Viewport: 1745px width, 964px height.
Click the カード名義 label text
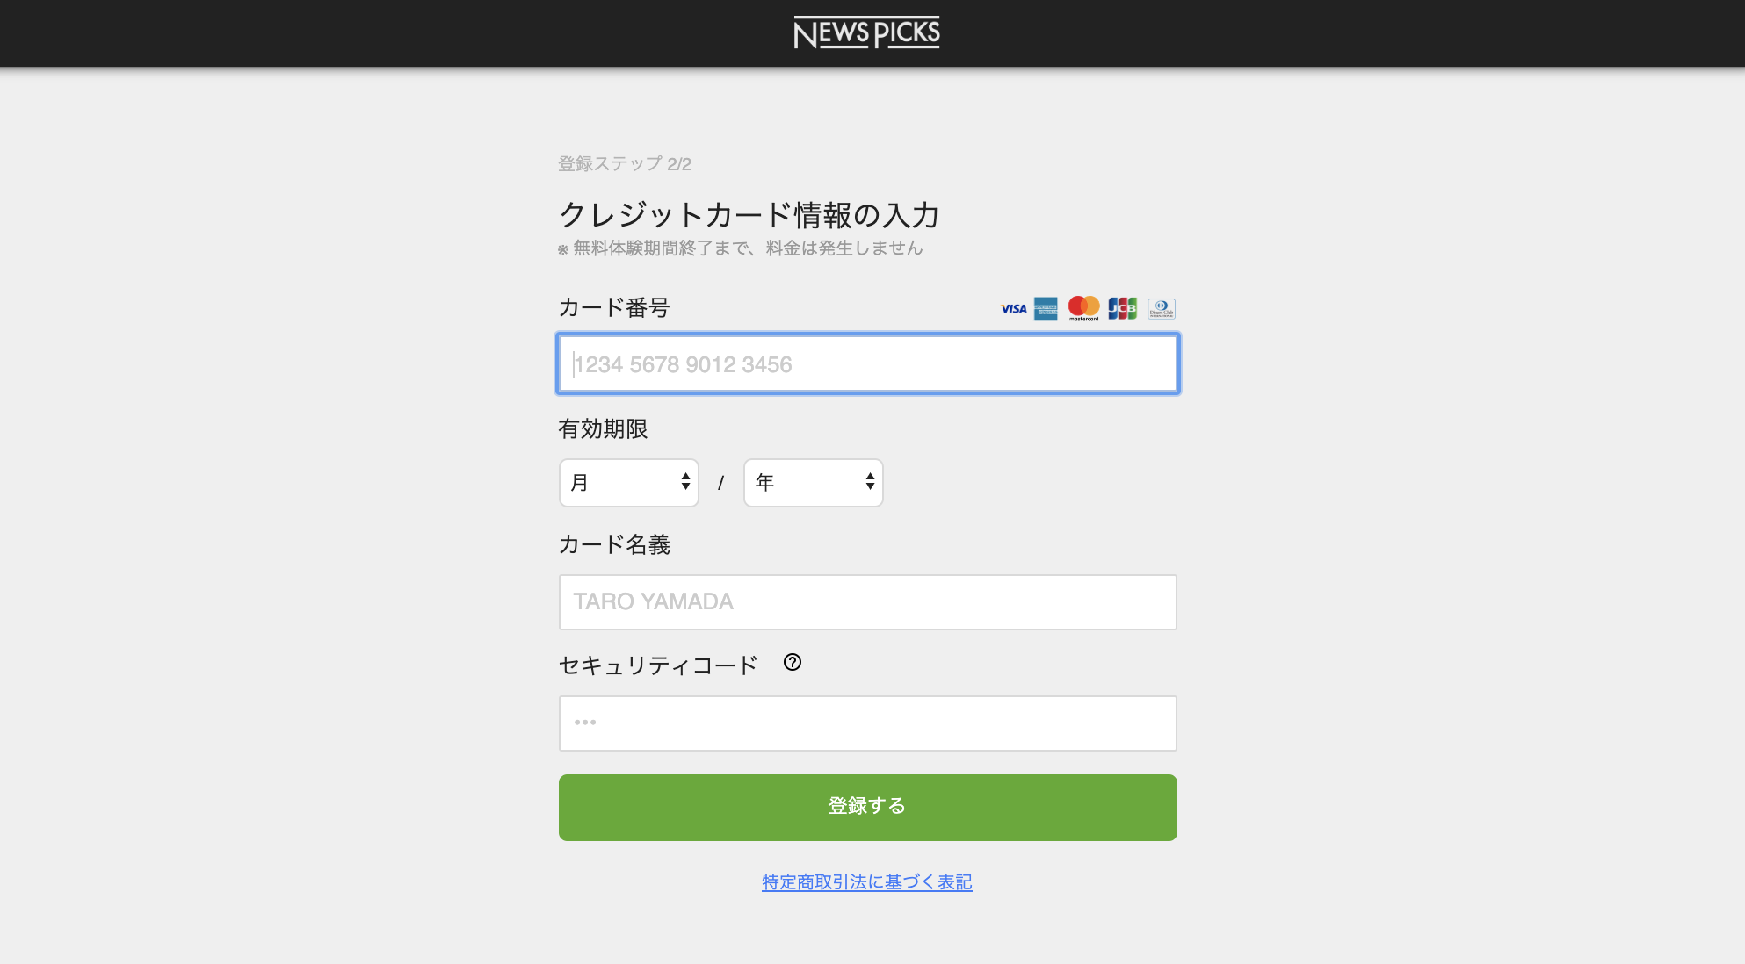click(x=614, y=545)
